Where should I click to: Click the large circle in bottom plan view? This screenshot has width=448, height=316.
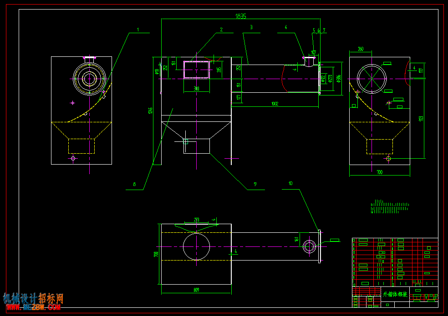click(x=197, y=246)
